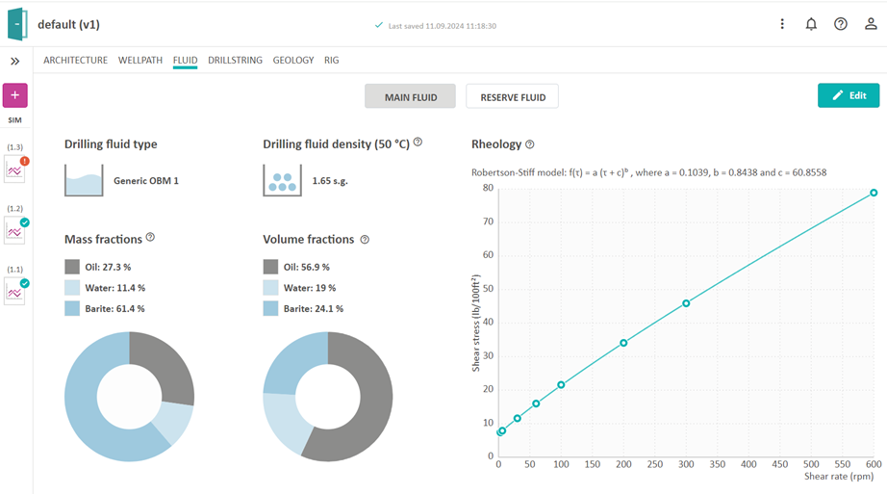Add new simulation with pink plus button
The width and height of the screenshot is (887, 494).
click(15, 95)
